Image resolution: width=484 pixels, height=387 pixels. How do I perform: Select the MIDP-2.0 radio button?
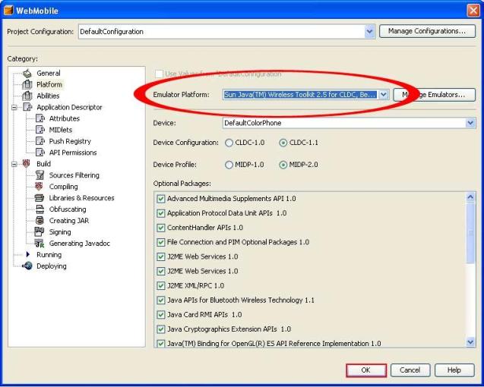pyautogui.click(x=283, y=165)
